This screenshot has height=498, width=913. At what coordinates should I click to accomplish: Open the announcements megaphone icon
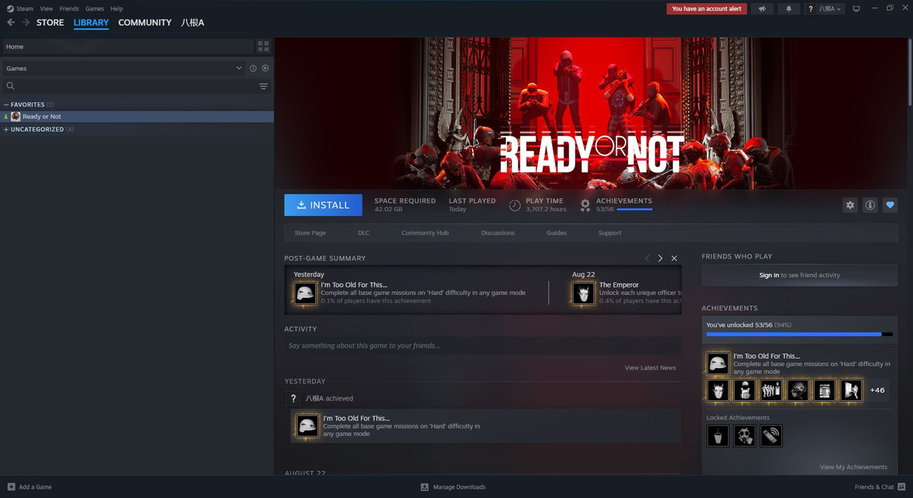[762, 9]
